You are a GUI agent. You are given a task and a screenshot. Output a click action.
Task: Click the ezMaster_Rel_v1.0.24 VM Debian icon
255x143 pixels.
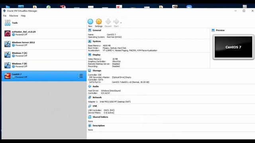tap(8, 33)
